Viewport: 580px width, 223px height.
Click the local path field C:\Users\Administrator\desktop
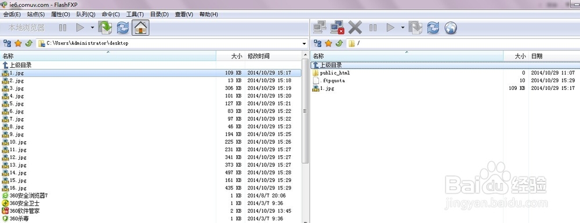tap(172, 43)
